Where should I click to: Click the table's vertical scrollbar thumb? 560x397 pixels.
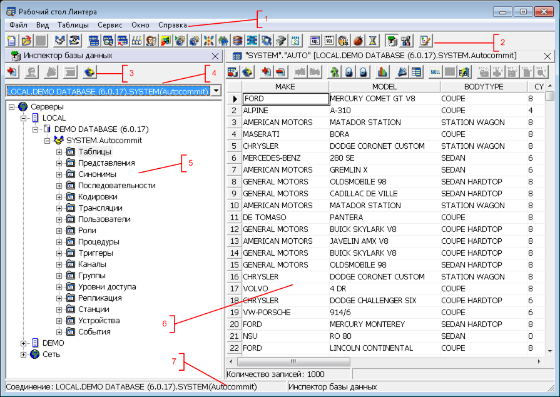pyautogui.click(x=550, y=96)
